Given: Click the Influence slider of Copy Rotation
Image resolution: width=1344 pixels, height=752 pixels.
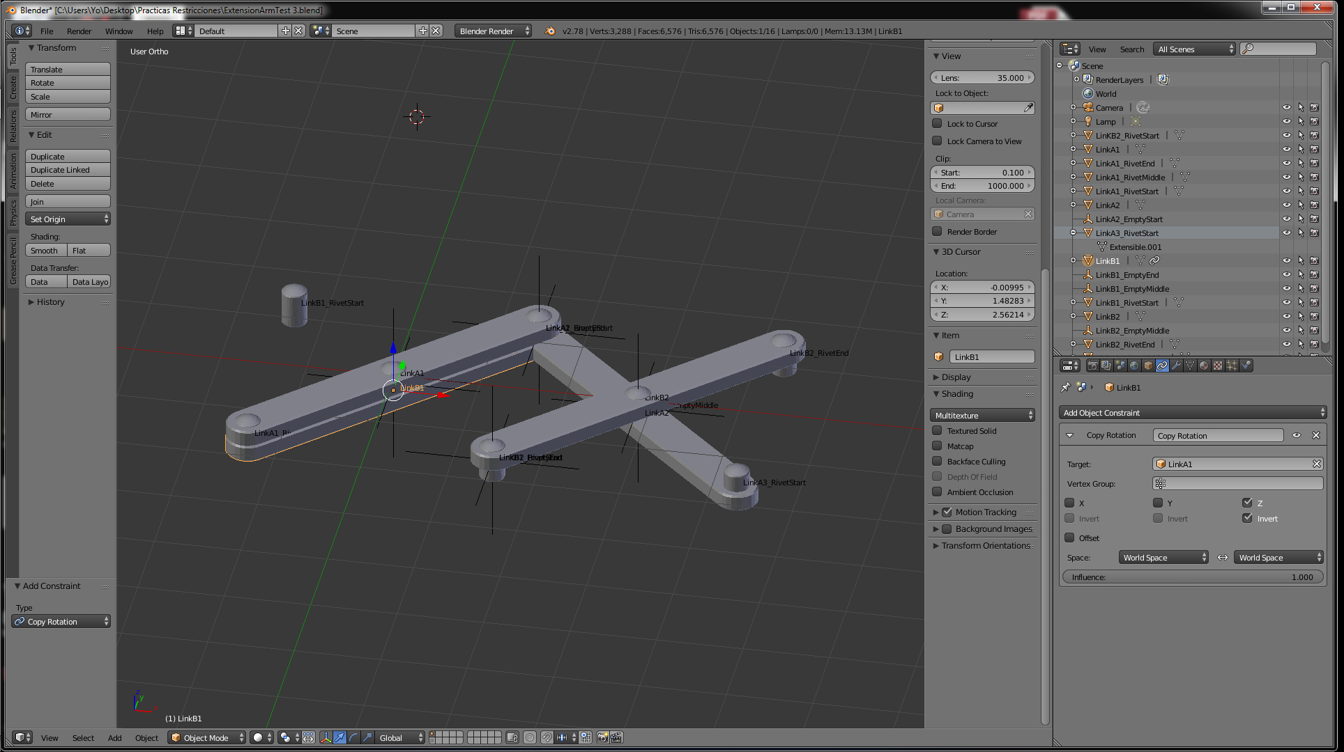Looking at the screenshot, I should (x=1192, y=577).
